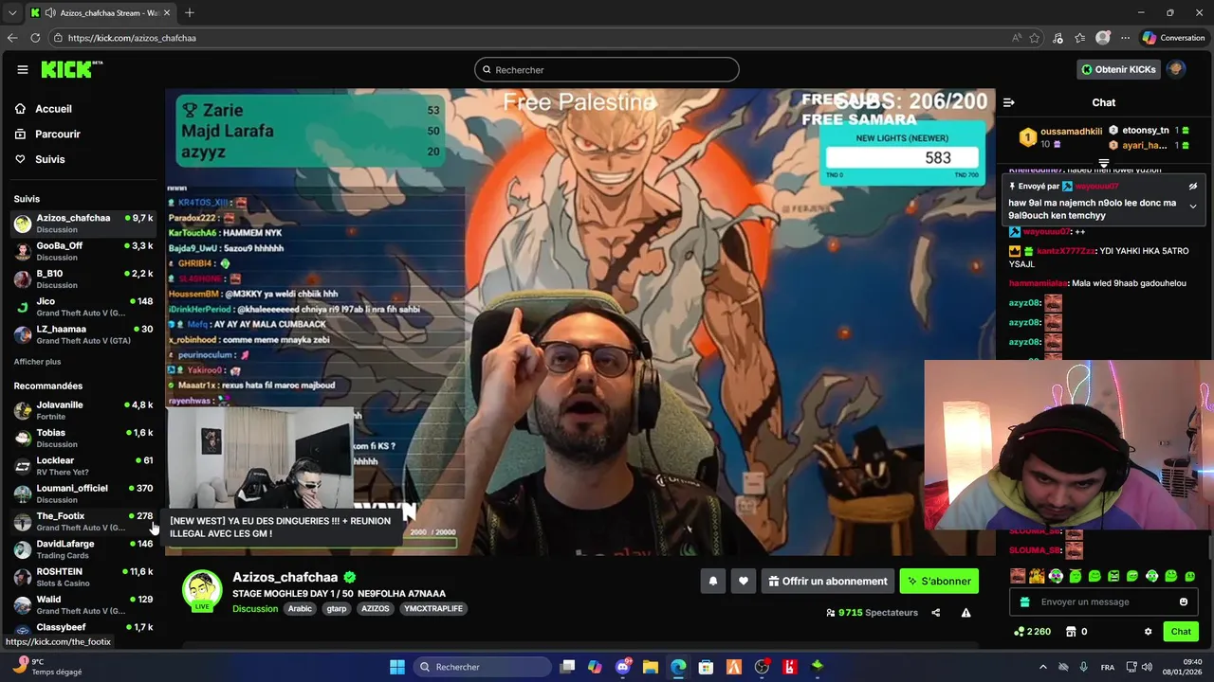1214x682 pixels.
Task: Open Loumani_officiel recommended channel
Action: click(83, 494)
